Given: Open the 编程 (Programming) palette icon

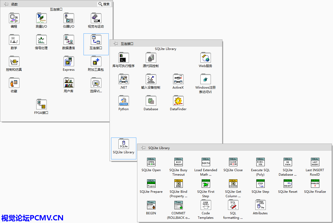Looking at the screenshot, I should [x=14, y=18].
